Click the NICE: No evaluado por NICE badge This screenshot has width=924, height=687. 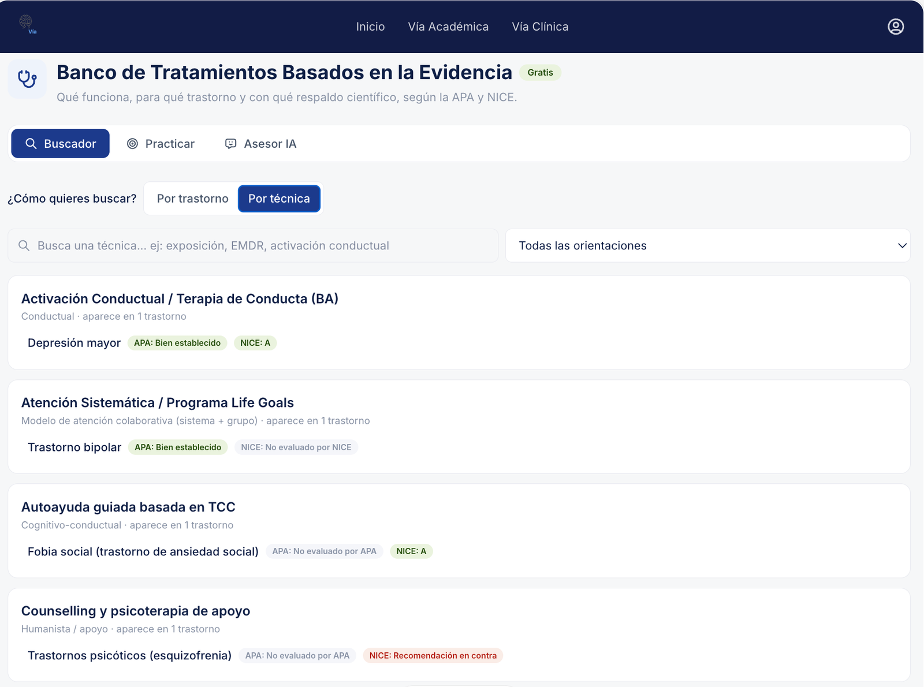pyautogui.click(x=296, y=447)
